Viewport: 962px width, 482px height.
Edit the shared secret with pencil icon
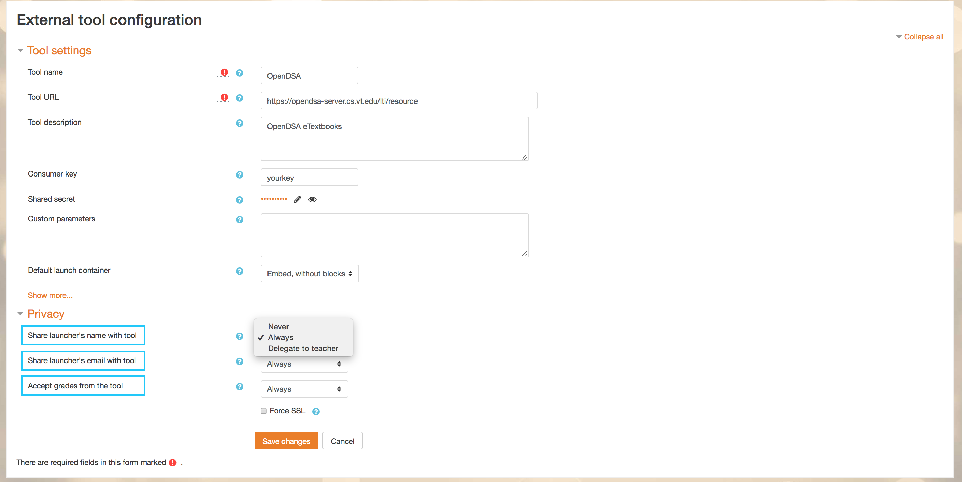tap(297, 199)
